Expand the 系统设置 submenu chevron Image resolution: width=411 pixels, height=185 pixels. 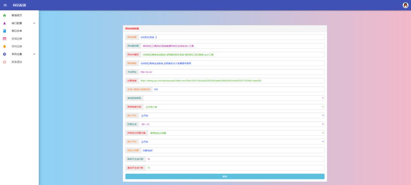[35, 54]
